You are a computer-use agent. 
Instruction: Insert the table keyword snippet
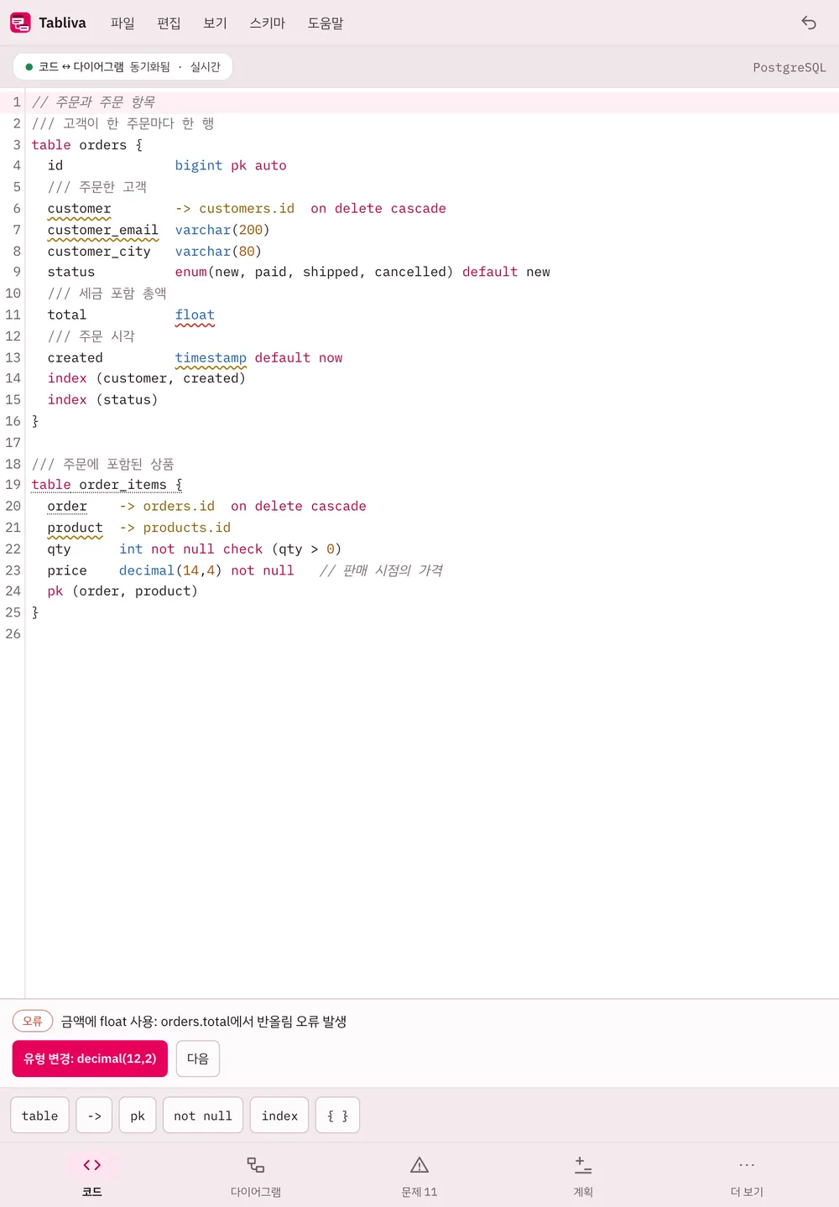(x=40, y=1116)
